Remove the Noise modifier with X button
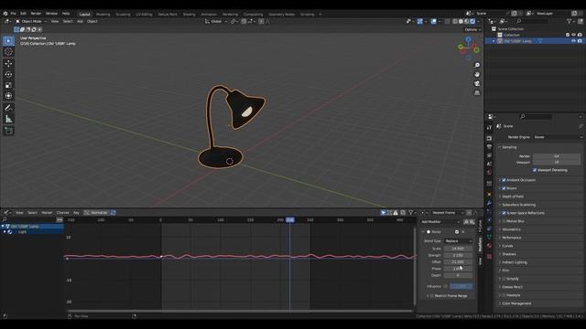 pos(463,232)
